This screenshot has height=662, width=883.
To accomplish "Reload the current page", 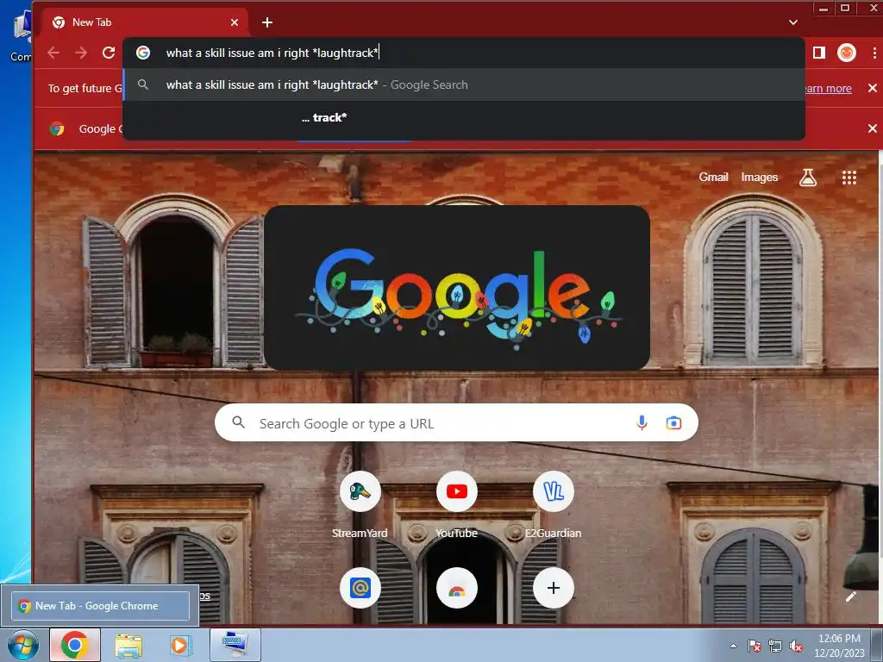I will 109,53.
